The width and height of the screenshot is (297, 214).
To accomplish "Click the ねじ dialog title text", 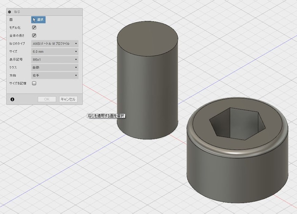I will 17,12.
